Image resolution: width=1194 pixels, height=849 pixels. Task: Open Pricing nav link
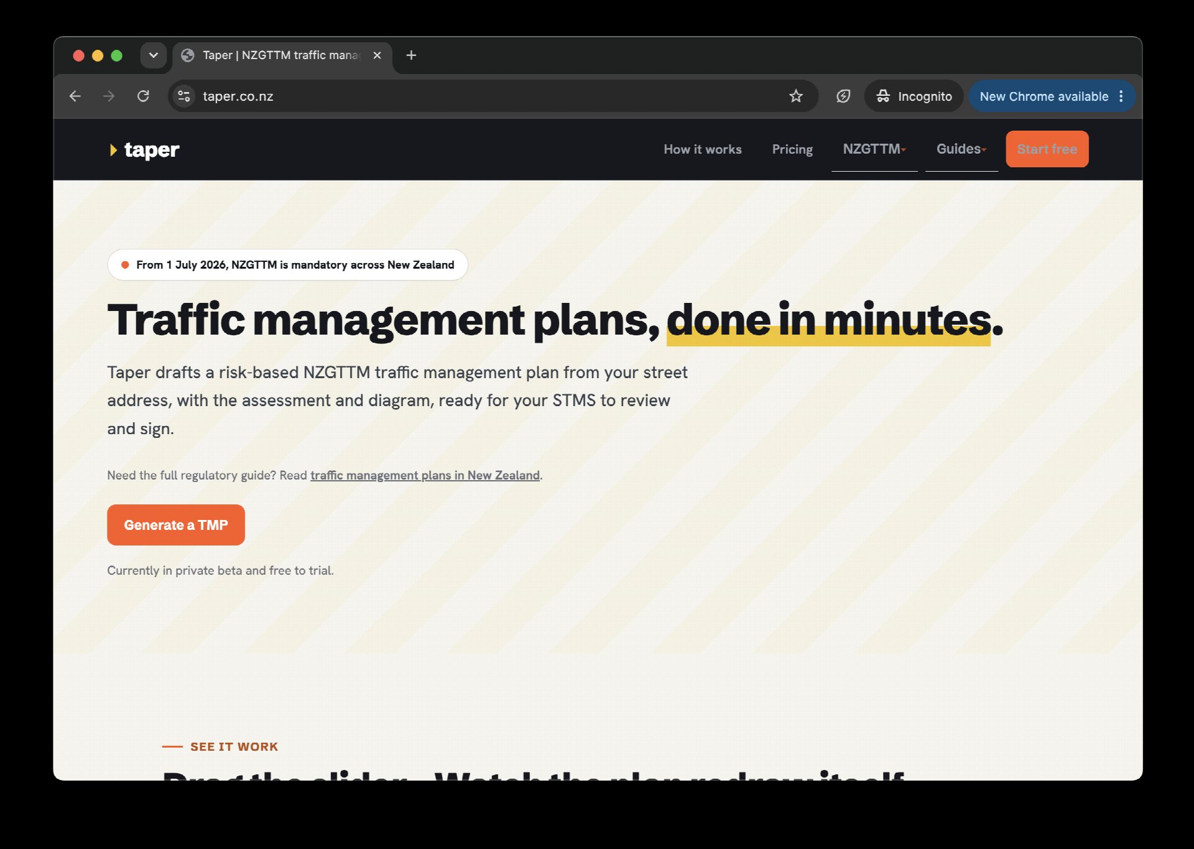792,149
